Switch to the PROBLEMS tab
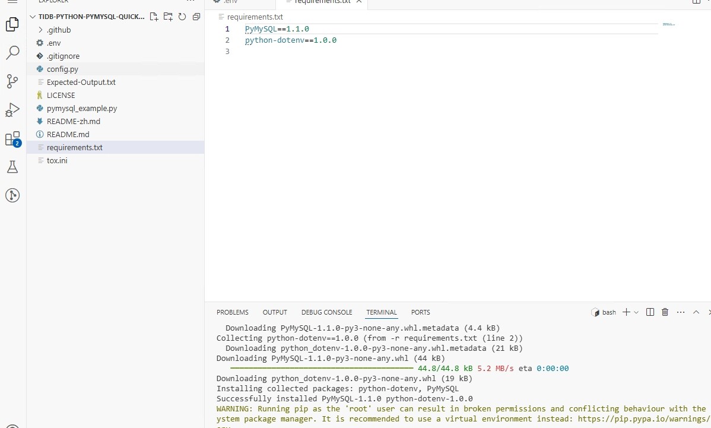The height and width of the screenshot is (428, 711). pos(232,312)
